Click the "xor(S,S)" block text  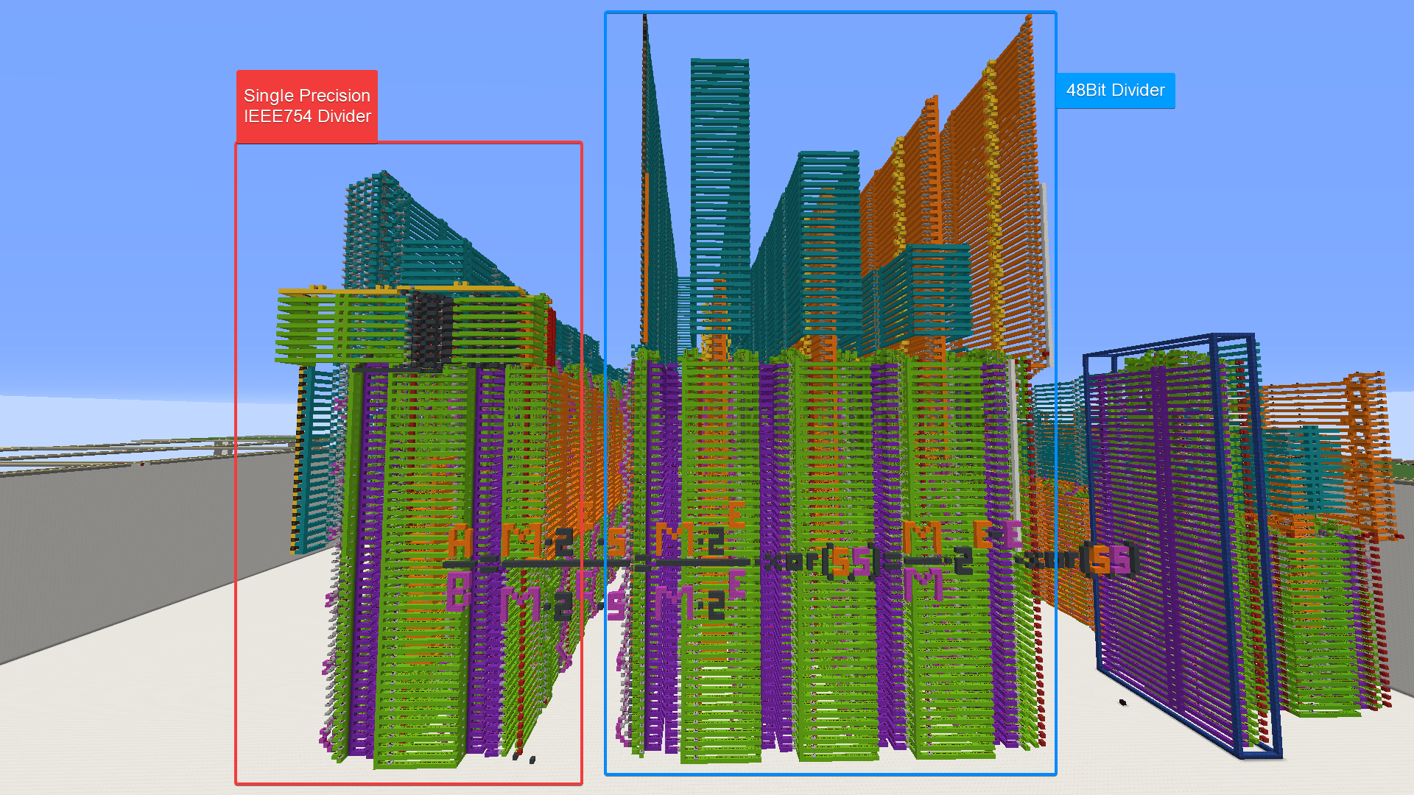click(x=823, y=562)
